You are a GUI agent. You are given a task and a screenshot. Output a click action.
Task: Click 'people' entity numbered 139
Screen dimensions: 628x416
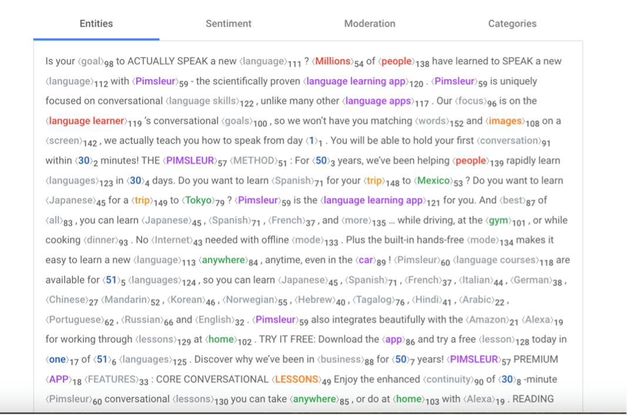point(471,161)
